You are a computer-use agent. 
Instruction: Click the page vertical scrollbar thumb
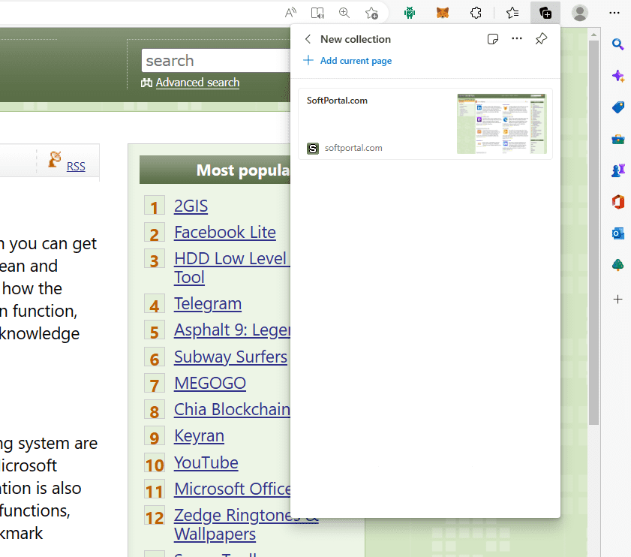tap(593, 233)
